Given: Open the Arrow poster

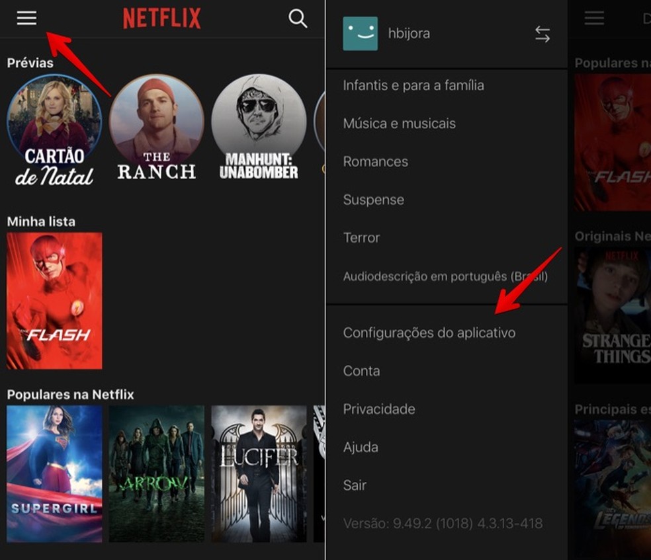Looking at the screenshot, I should click(x=157, y=473).
